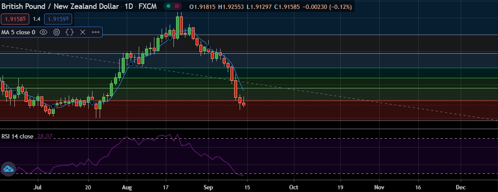Click the 17 date axis label
The height and width of the screenshot is (192, 498).
pos(165,187)
